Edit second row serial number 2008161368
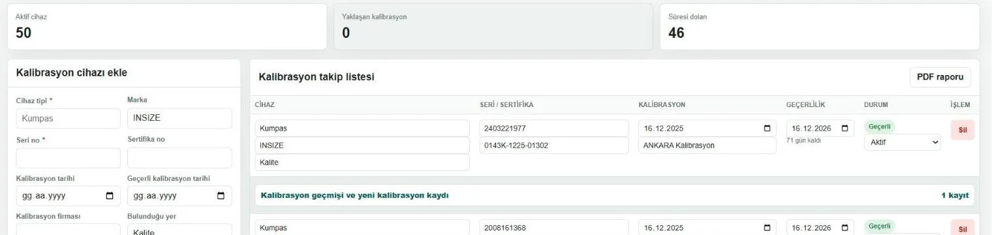992x235 pixels. [x=555, y=228]
